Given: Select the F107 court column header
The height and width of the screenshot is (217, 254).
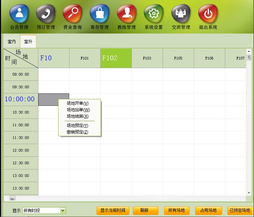Looking at the screenshot, I should pos(236,58).
